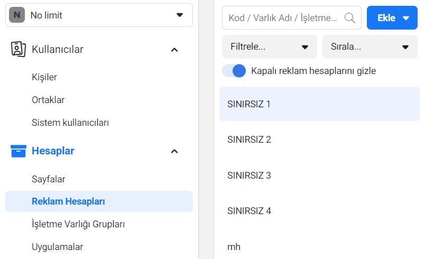The height and width of the screenshot is (259, 425).
Task: Open Kişiler in the sidebar
Action: (44, 77)
